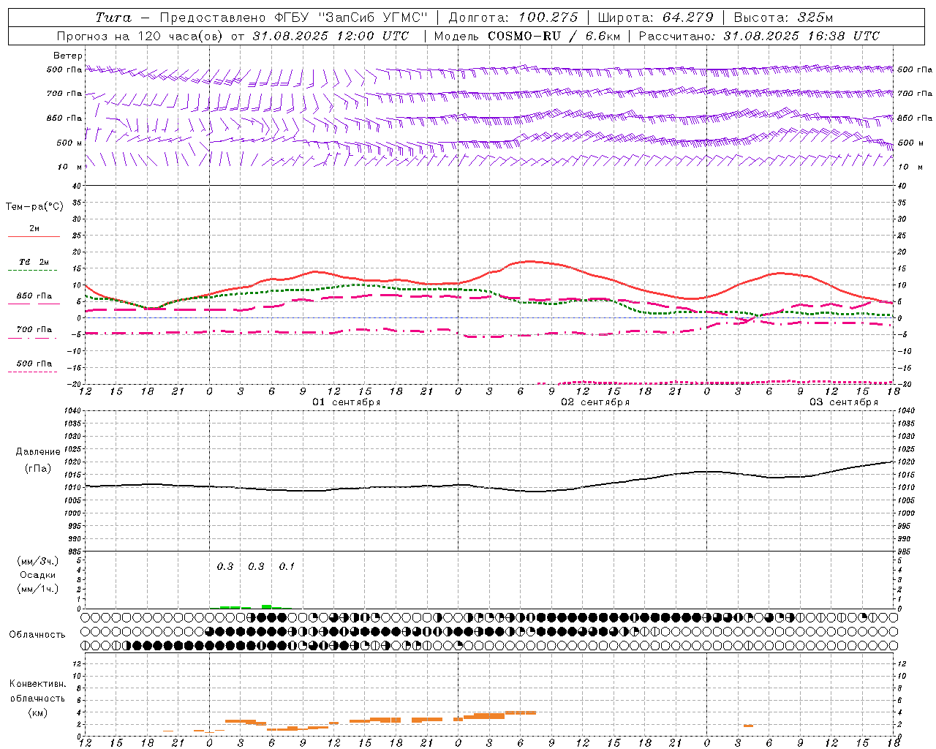Click the '(гПа)' pressure unit label
936x749 pixels.
point(38,468)
